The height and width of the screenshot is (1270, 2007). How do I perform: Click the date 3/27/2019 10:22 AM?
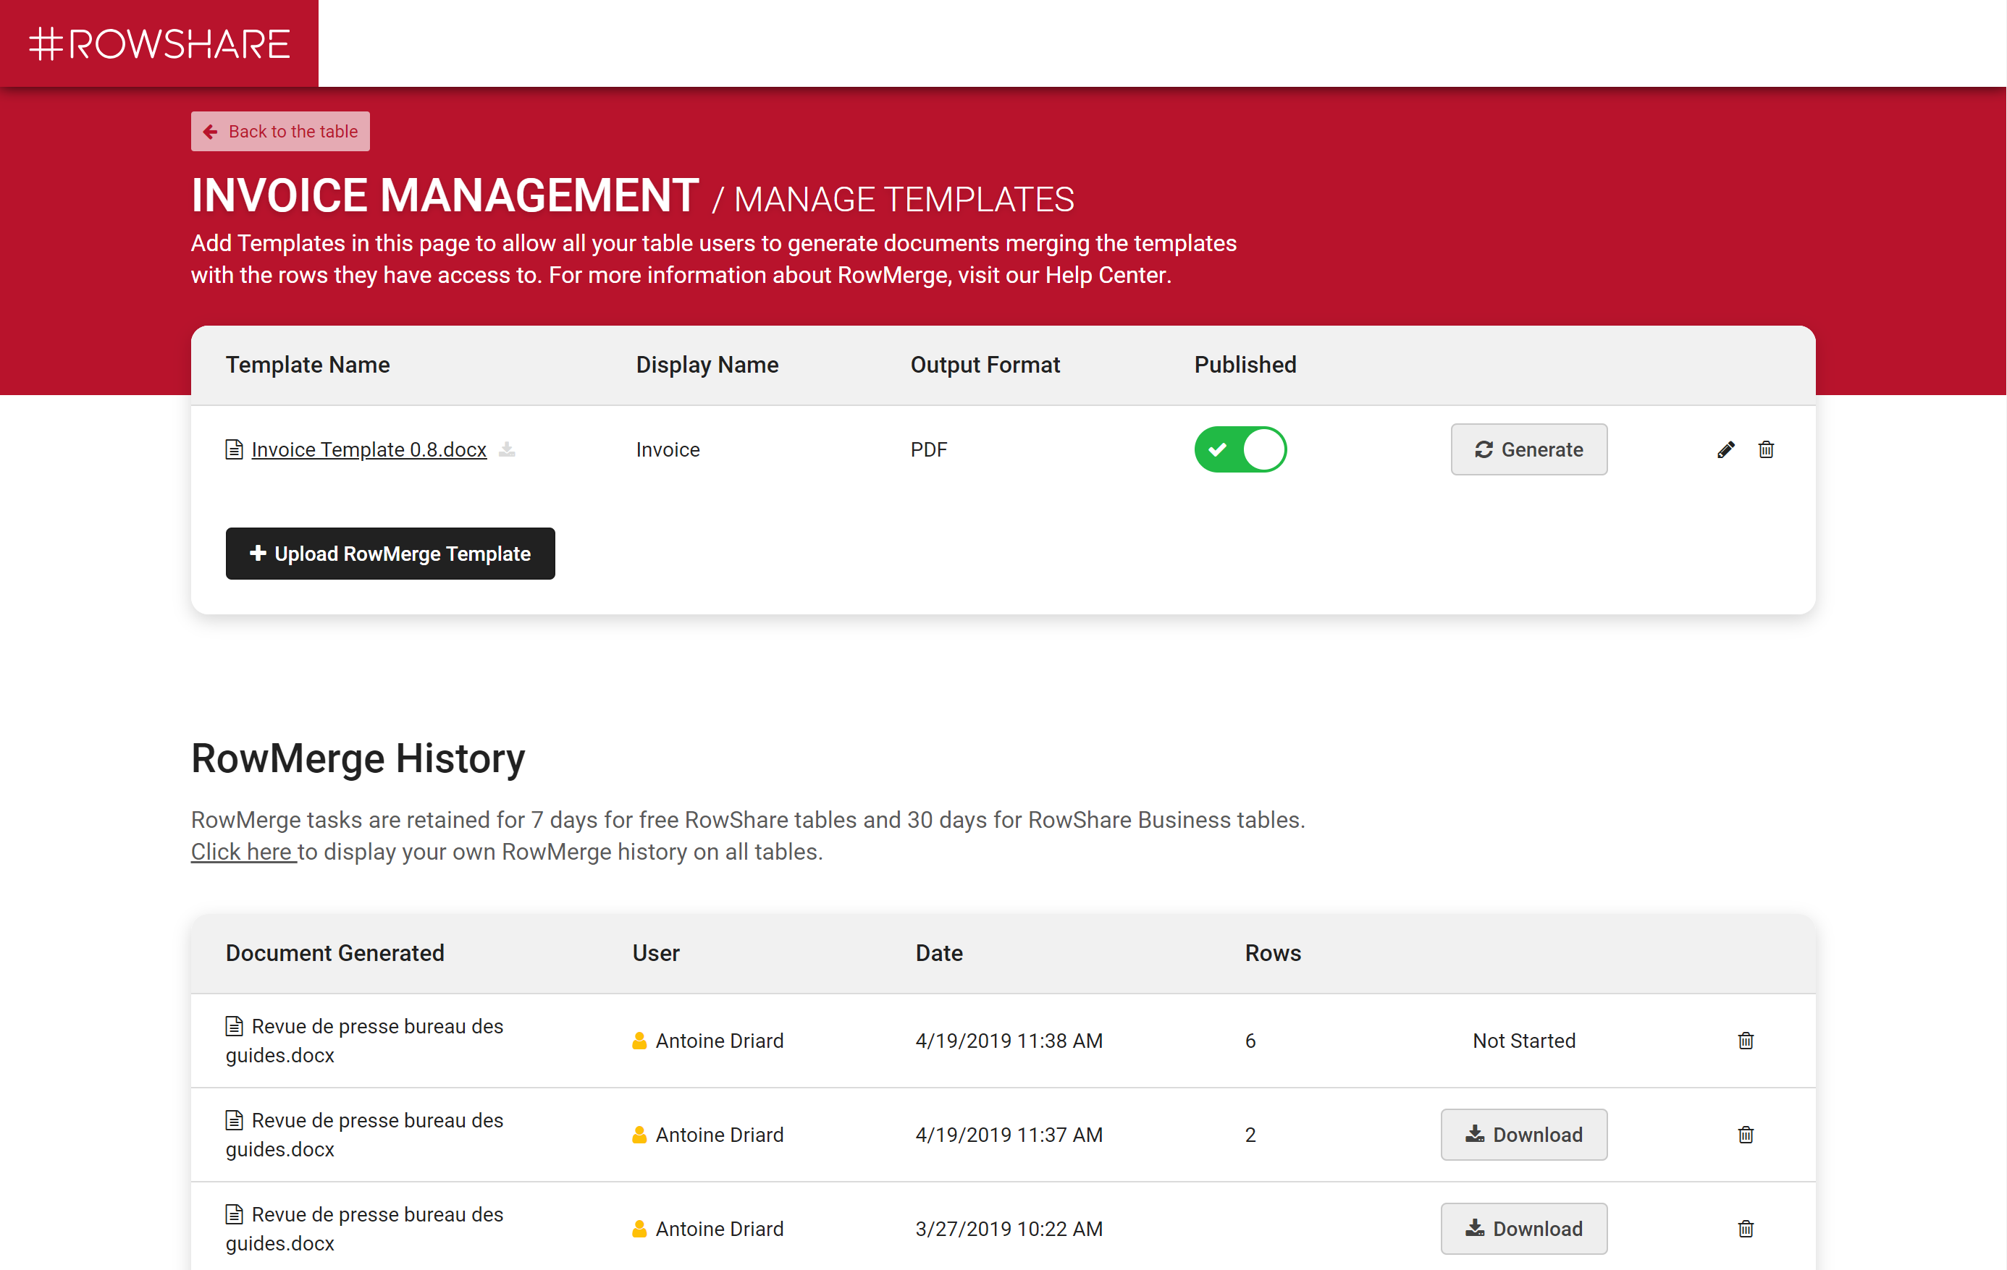(1009, 1229)
